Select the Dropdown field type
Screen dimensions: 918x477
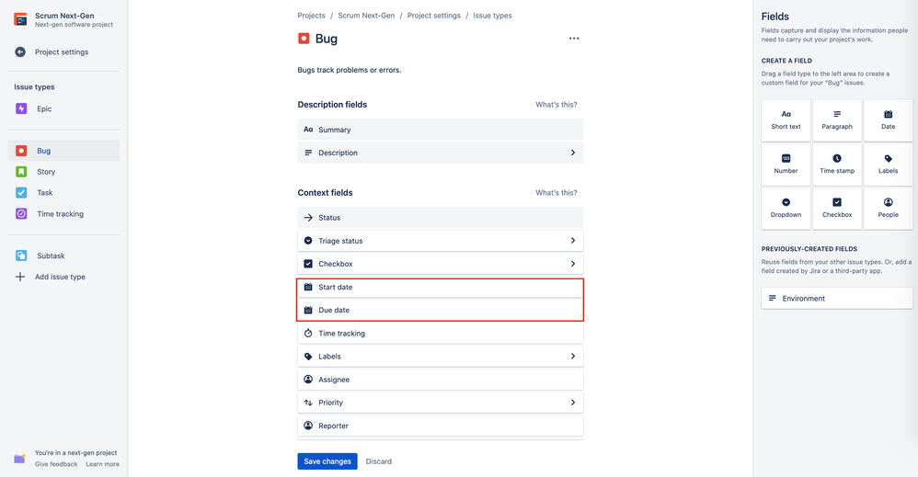[x=786, y=209]
